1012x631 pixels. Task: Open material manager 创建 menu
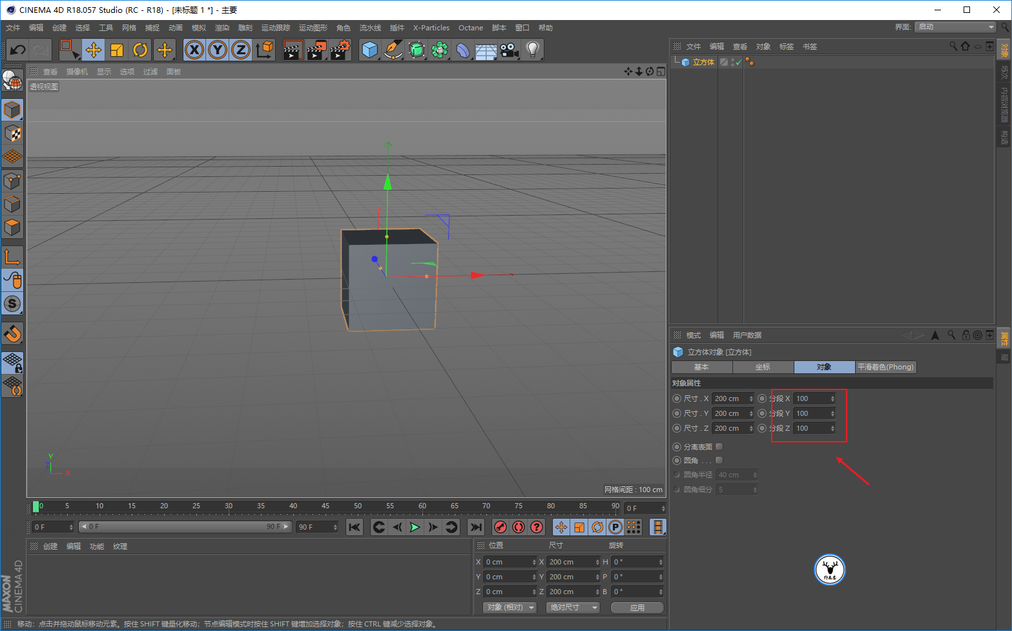[x=50, y=546]
